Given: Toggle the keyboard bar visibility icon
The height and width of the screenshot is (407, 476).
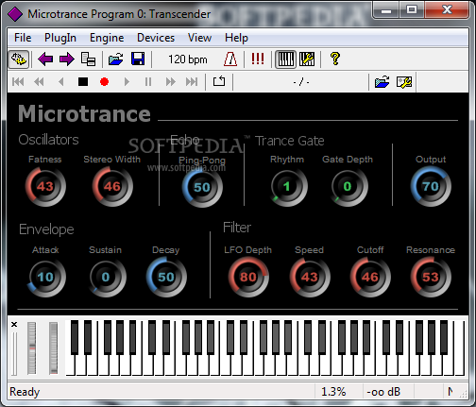Looking at the screenshot, I should click(x=286, y=59).
